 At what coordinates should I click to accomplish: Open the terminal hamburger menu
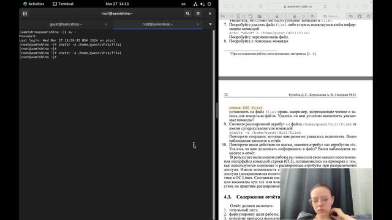[198, 13]
